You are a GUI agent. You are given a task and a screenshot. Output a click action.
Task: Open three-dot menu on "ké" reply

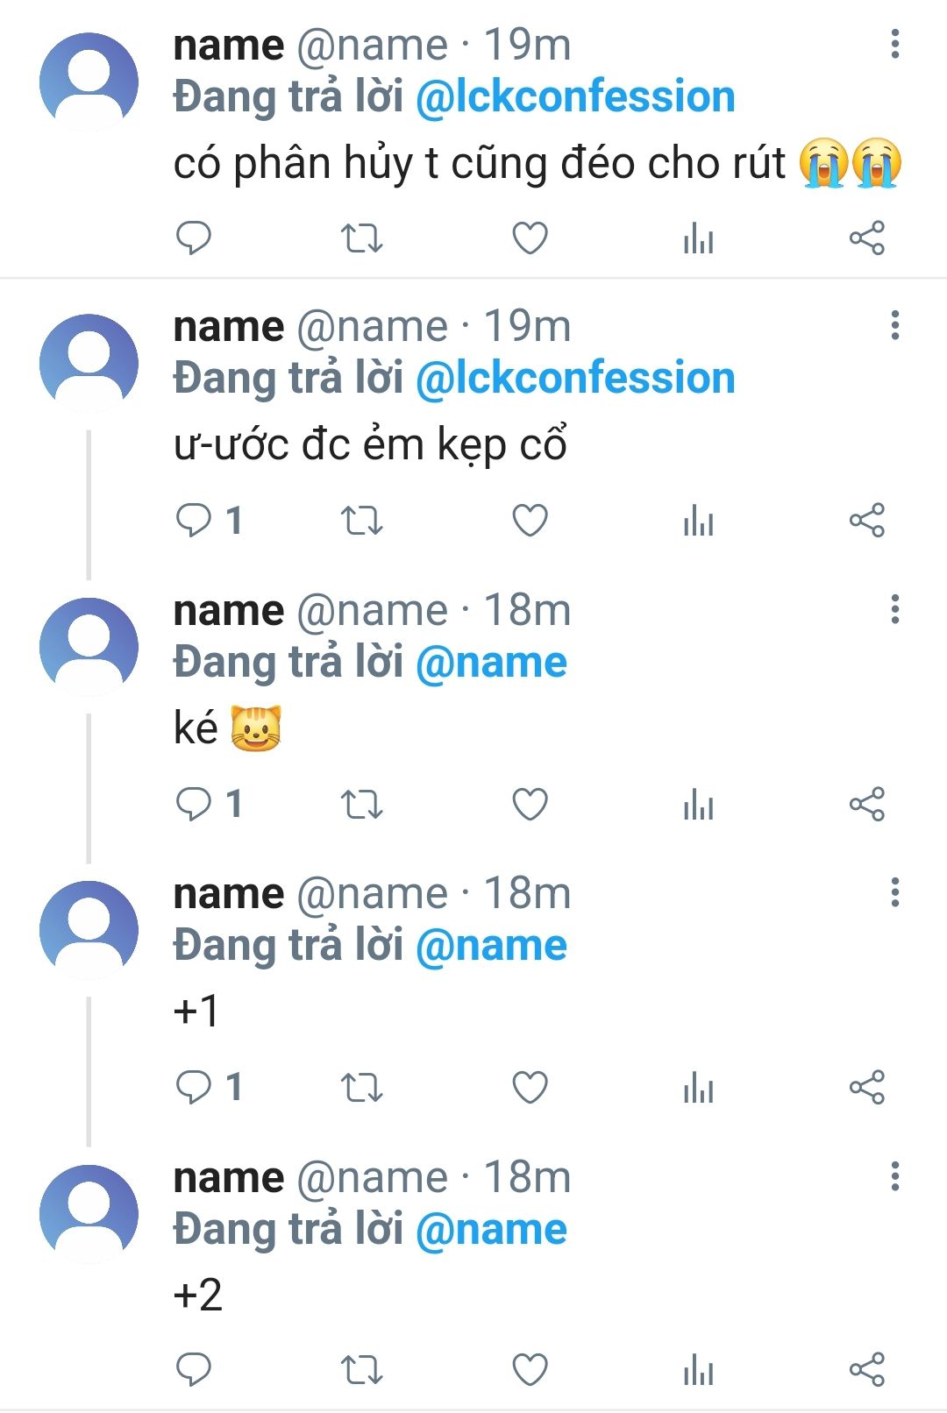tap(894, 609)
